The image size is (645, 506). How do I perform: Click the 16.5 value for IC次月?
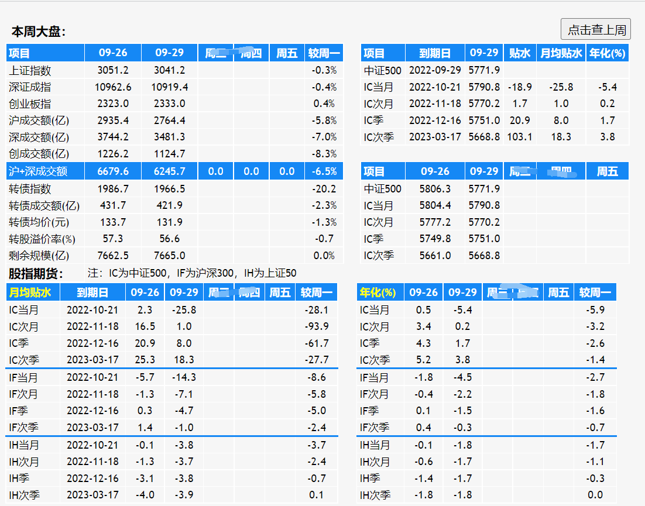[145, 326]
